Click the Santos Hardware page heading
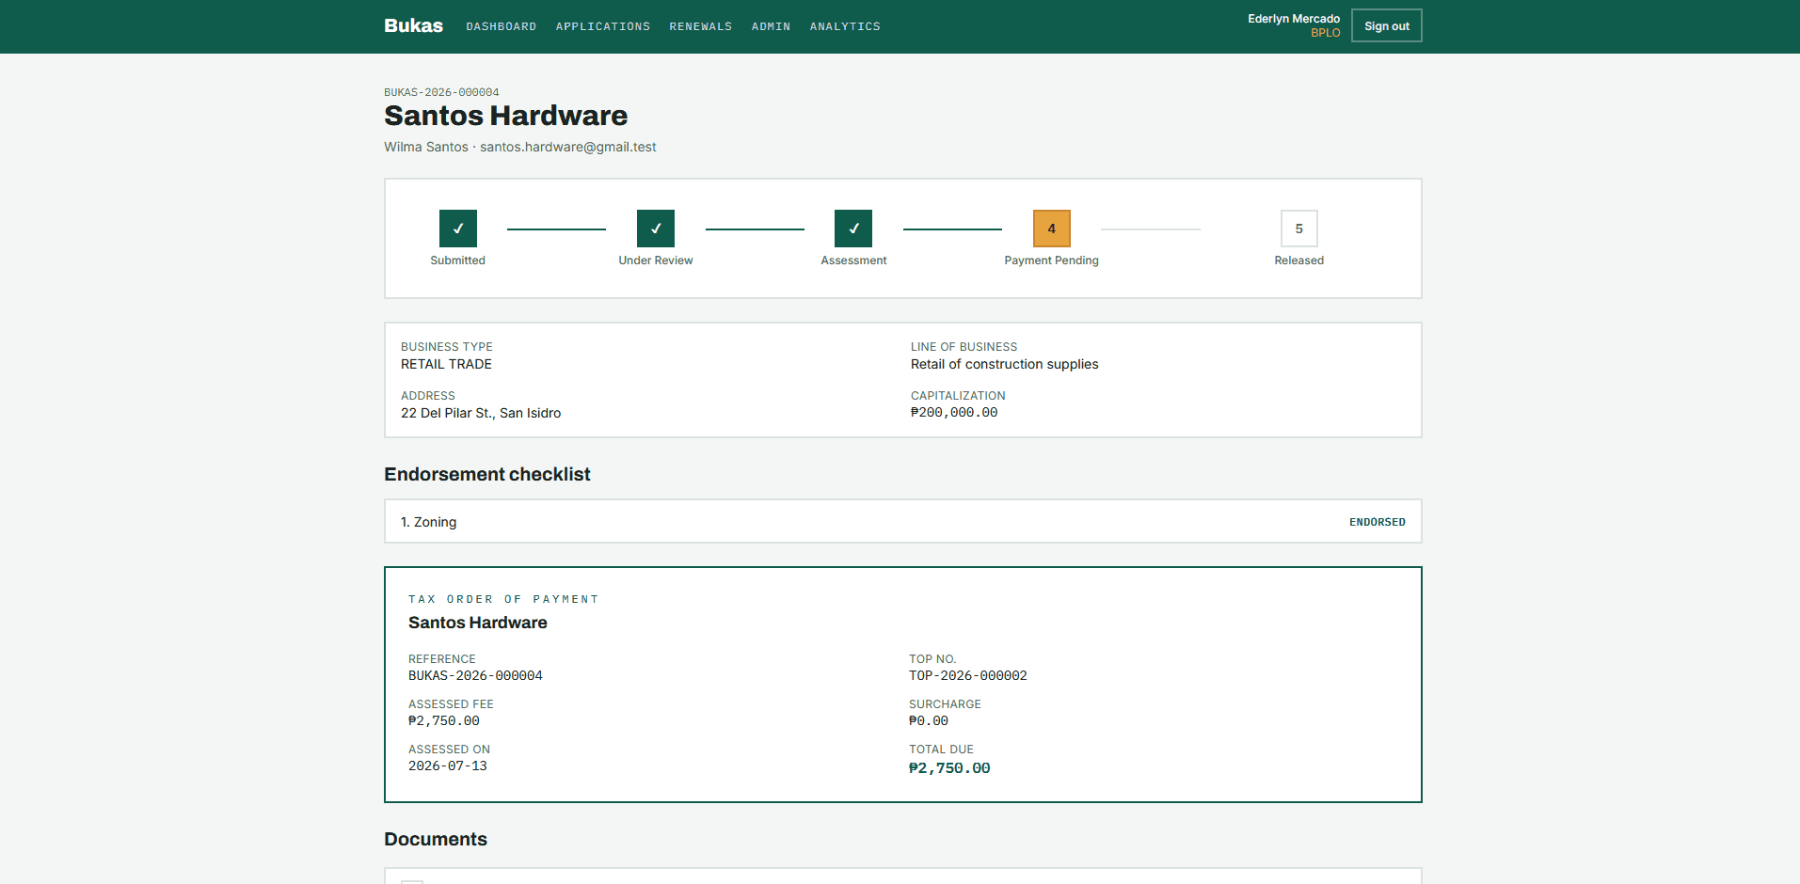Viewport: 1800px width, 884px height. 505,116
